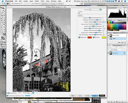128x103 pixels.
Task: Click the Cancel button
Action: tap(87, 96)
